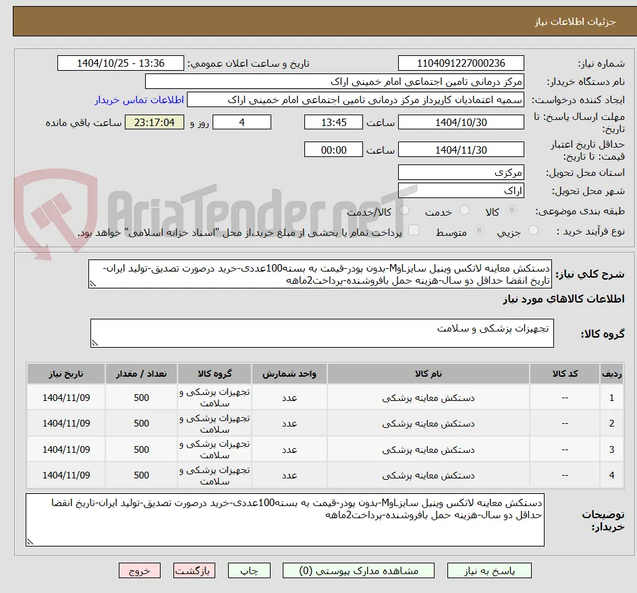Click the توضیحات خریدار text area

click(285, 520)
